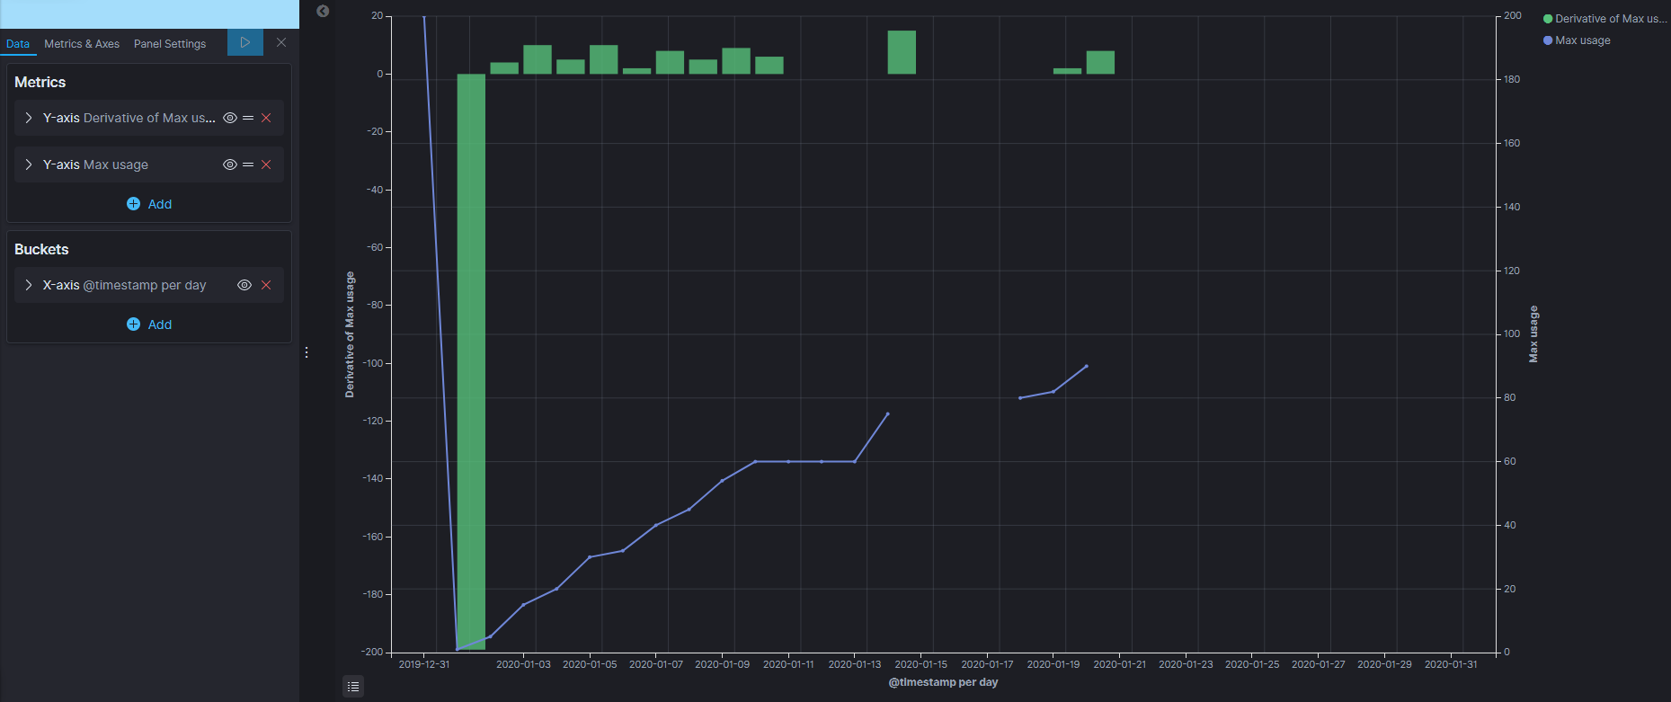Click the 2019-12-31 x-axis label
This screenshot has height=702, width=1671.
tap(424, 664)
